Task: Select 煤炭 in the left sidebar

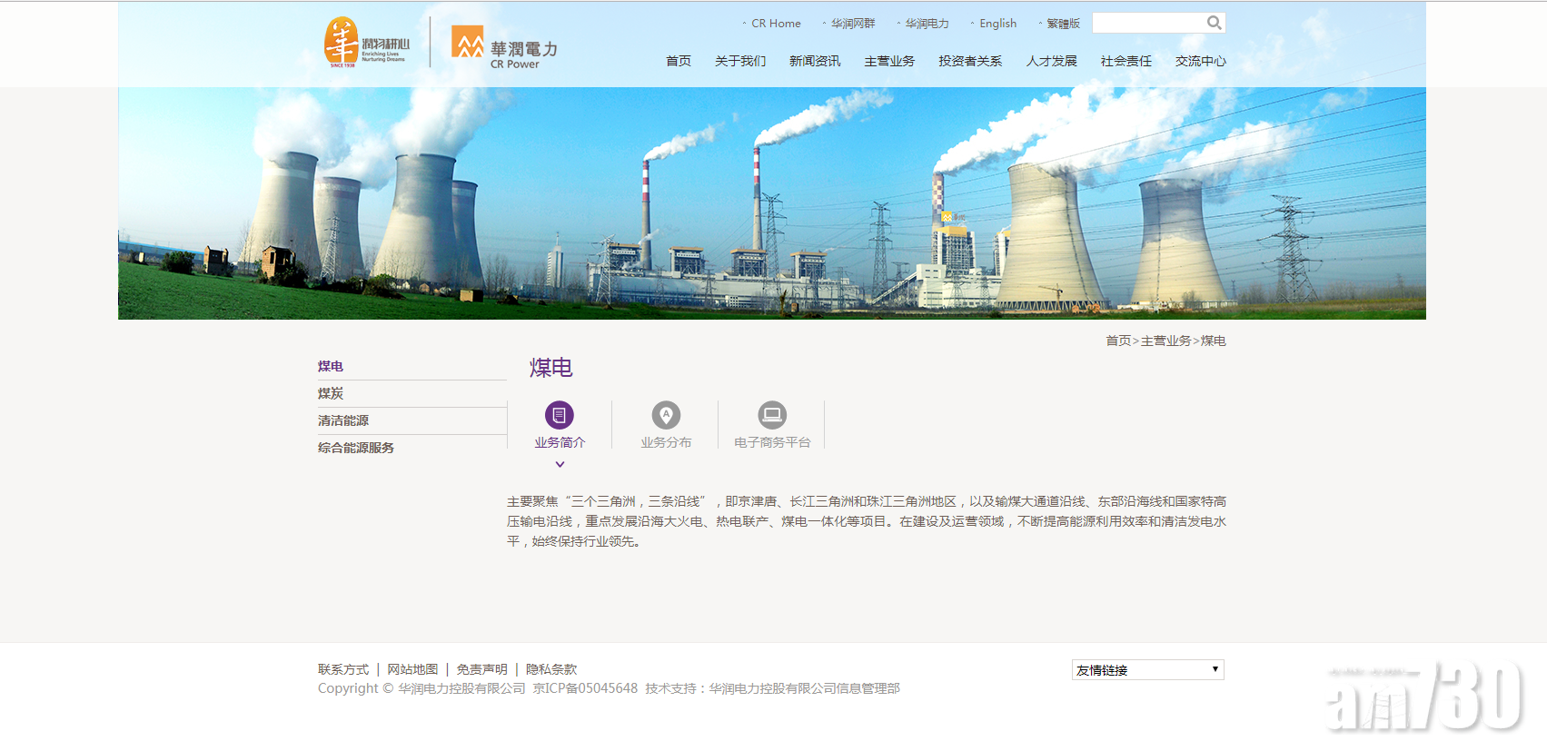Action: [x=331, y=393]
